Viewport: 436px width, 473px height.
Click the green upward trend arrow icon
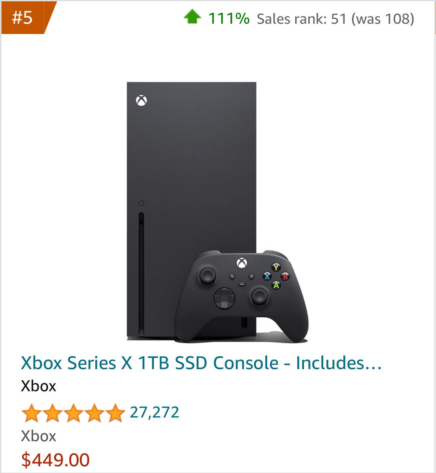pyautogui.click(x=192, y=18)
